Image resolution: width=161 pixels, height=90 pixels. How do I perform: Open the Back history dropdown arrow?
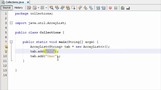(38, 8)
